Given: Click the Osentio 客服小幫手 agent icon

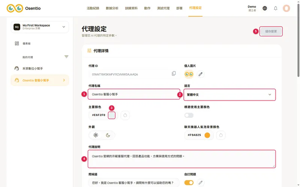Looking at the screenshot, I should click(17, 80).
